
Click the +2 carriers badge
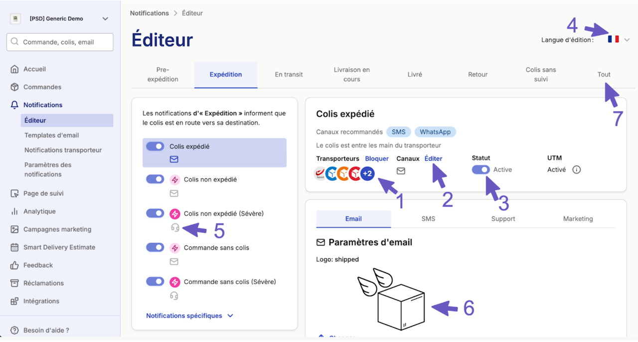point(367,174)
